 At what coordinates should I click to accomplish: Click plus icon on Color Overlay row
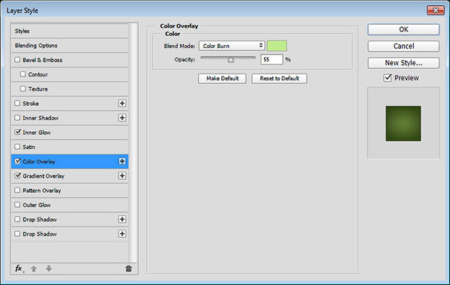(x=122, y=161)
